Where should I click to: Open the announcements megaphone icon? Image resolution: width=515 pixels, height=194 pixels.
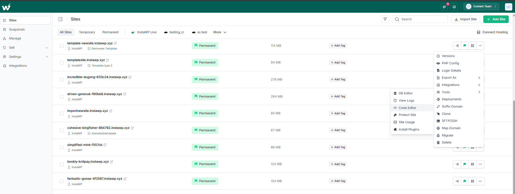coord(444,7)
